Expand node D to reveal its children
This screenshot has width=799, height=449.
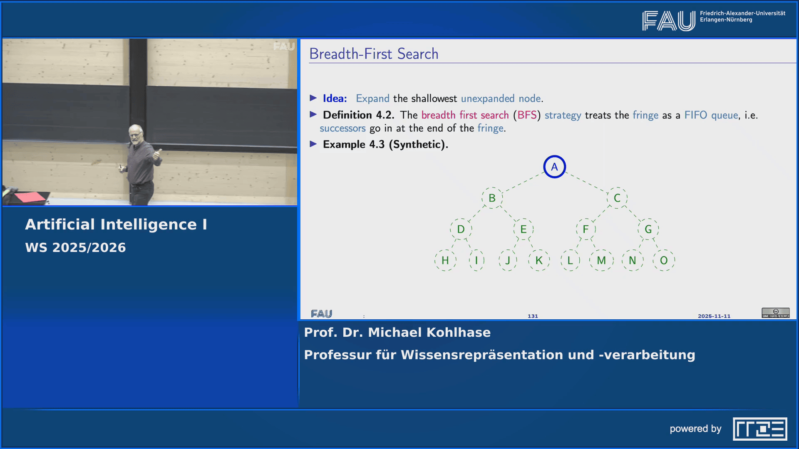(460, 229)
